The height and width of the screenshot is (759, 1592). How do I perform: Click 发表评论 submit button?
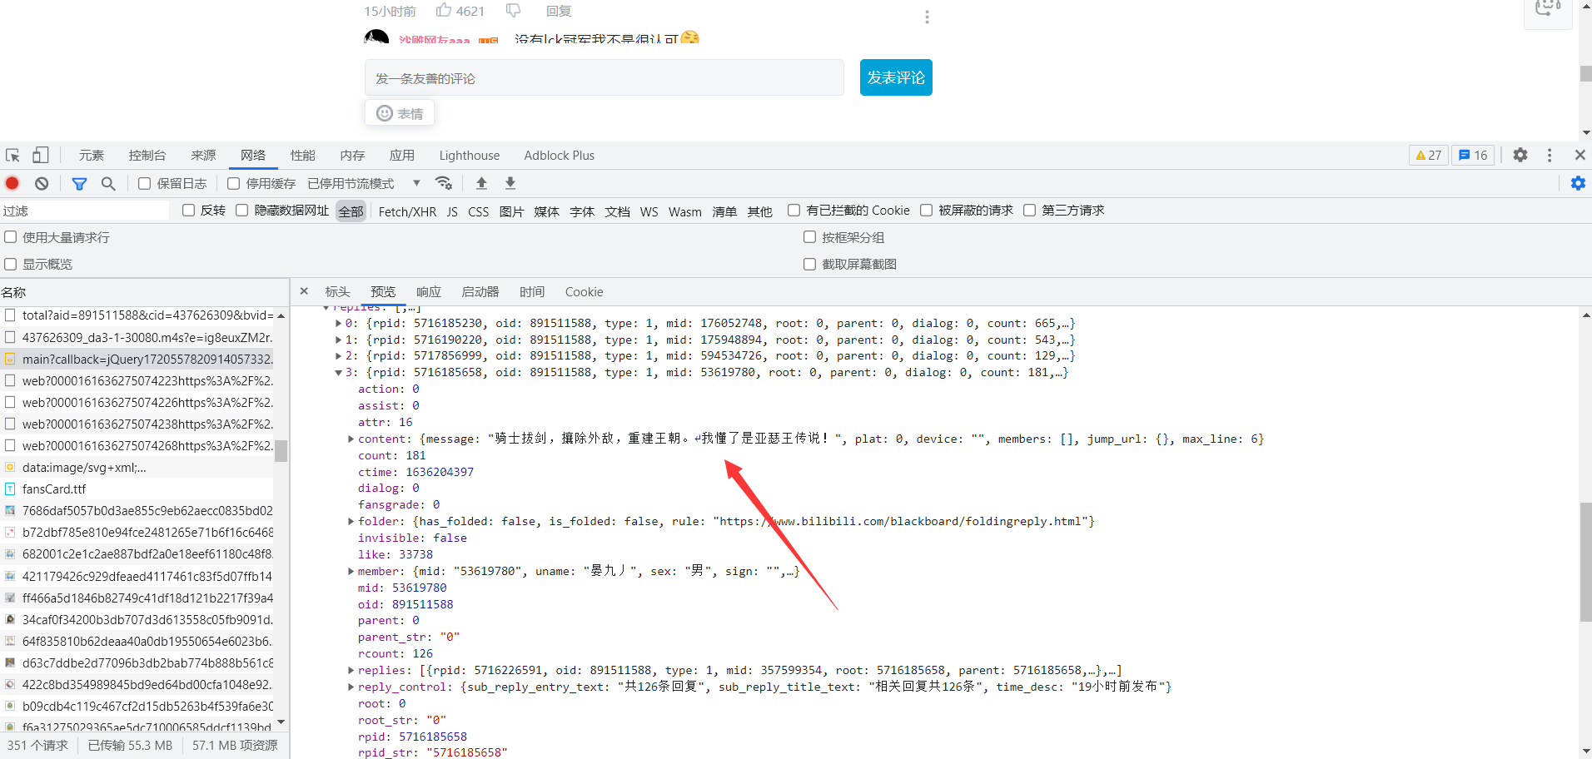tap(896, 77)
